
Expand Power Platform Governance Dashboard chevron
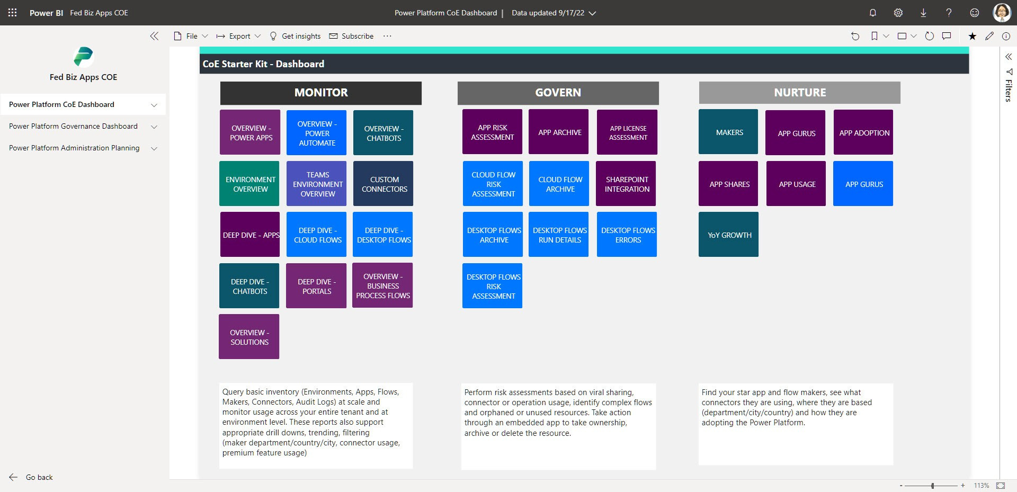[x=154, y=127]
